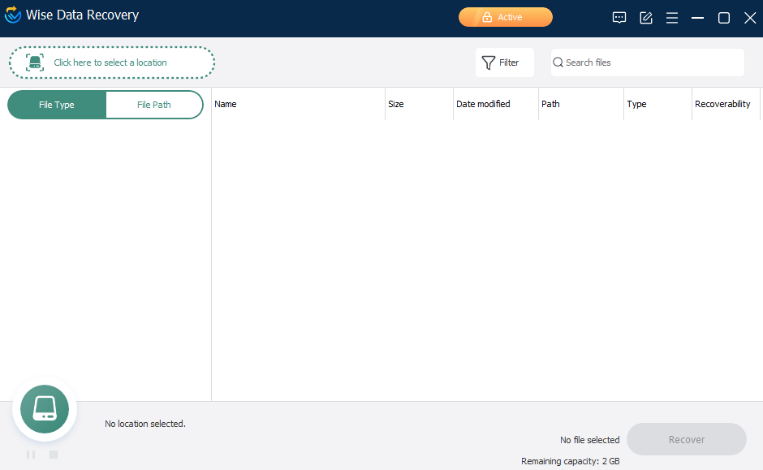Click the 'No location selected.' status text
Image resolution: width=763 pixels, height=470 pixels.
coord(145,424)
